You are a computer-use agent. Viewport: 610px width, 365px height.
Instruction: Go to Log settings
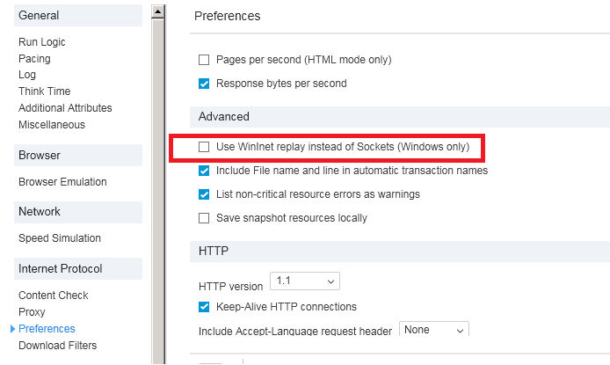tap(27, 75)
